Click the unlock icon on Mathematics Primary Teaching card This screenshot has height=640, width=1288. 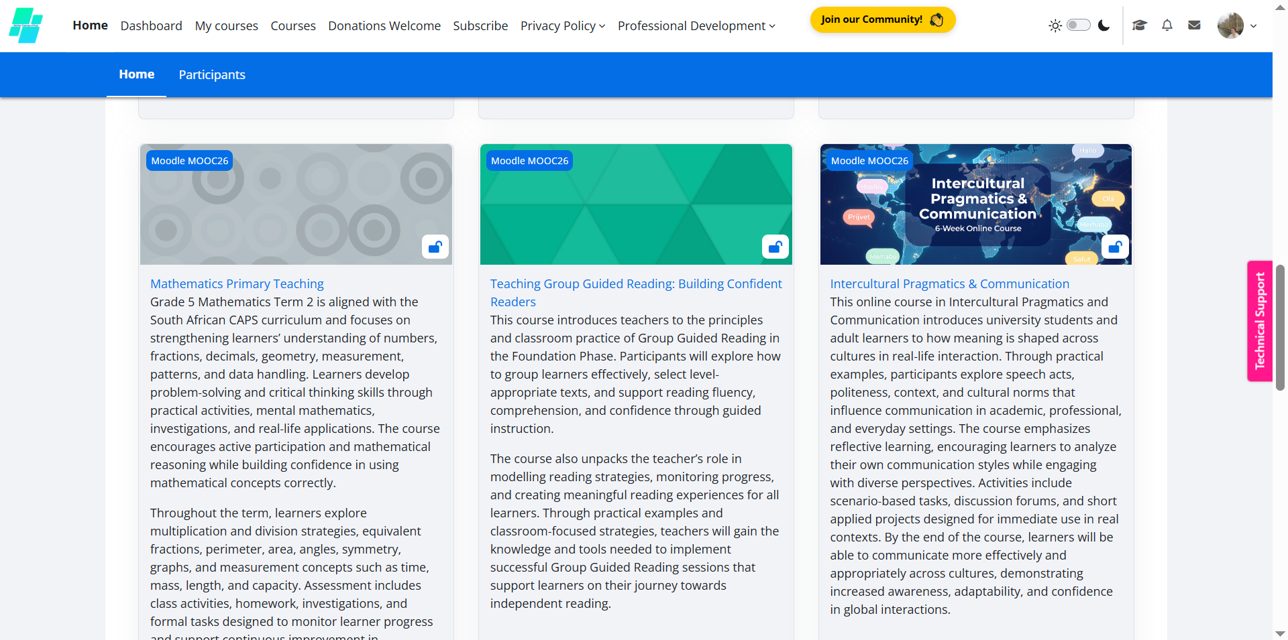(435, 247)
